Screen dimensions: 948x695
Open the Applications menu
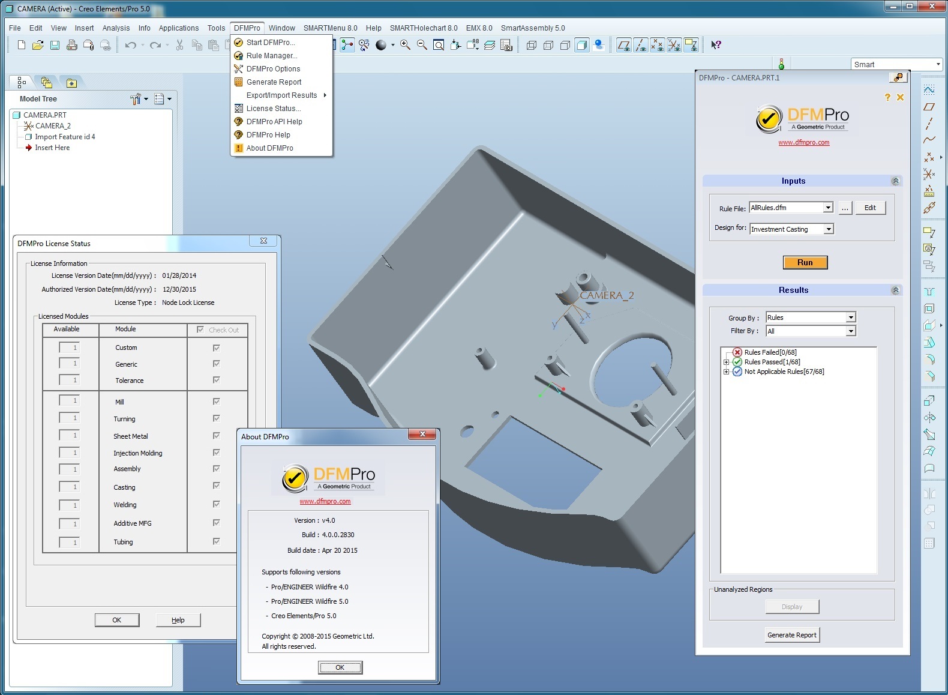pyautogui.click(x=179, y=28)
